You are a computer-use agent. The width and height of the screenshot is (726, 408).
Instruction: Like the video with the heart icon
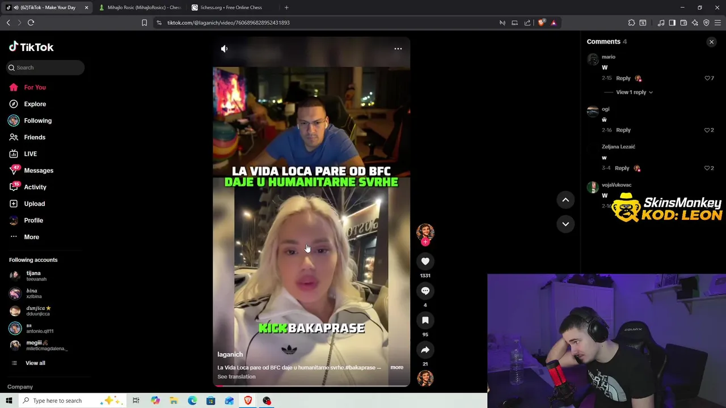coord(425,261)
